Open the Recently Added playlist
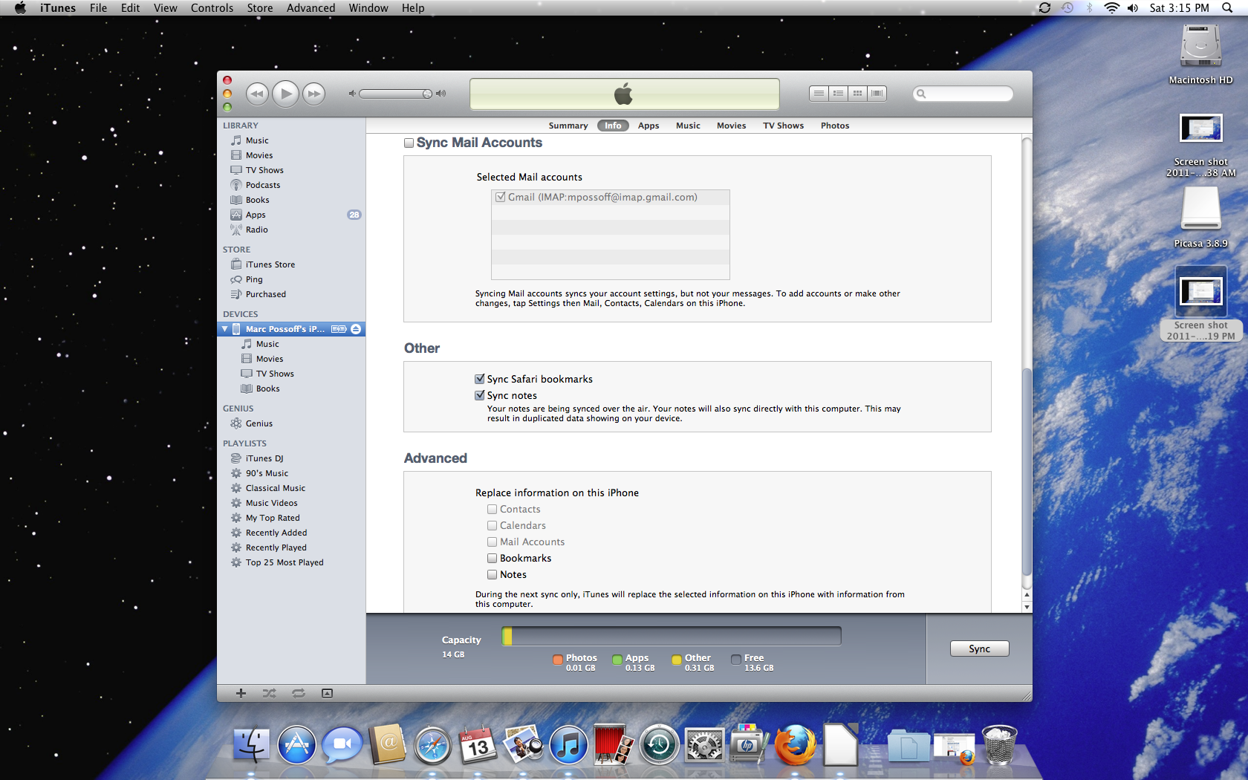 (276, 533)
